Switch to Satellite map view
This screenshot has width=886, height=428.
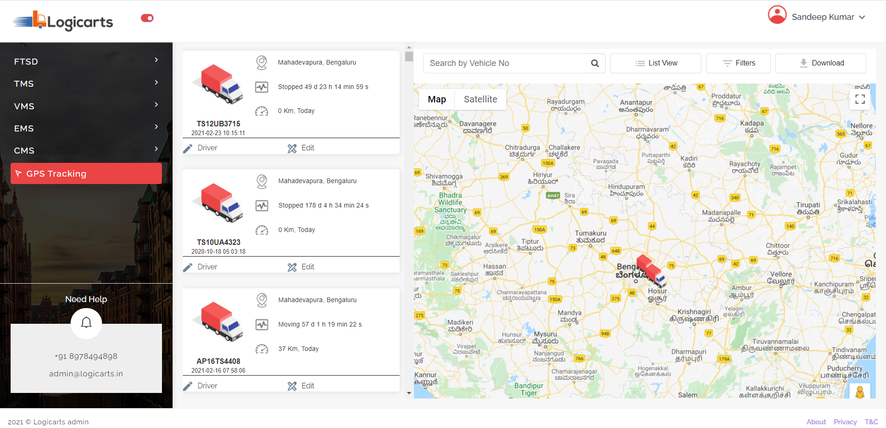click(480, 99)
